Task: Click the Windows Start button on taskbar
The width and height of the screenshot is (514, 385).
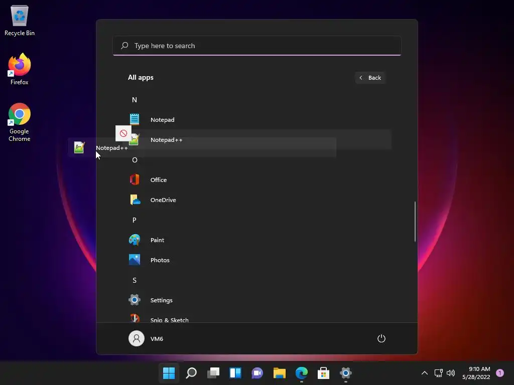Action: coord(169,373)
